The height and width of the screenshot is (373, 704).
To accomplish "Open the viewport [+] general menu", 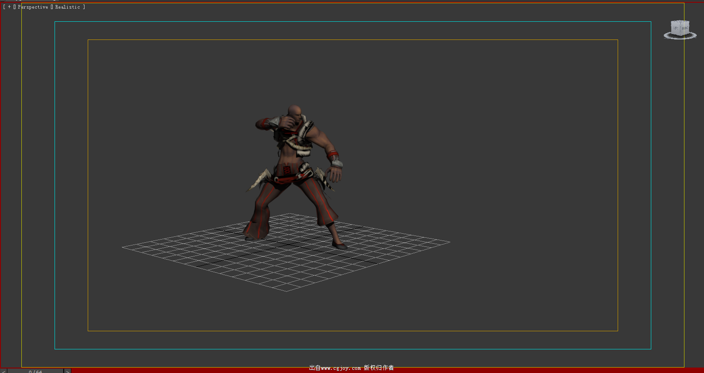I will pos(9,7).
